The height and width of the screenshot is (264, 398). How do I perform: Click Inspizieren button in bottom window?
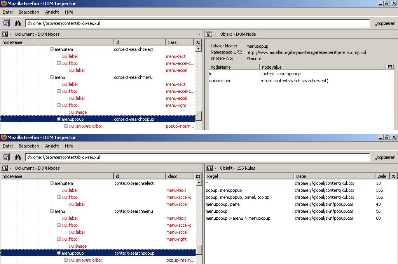coord(385,157)
